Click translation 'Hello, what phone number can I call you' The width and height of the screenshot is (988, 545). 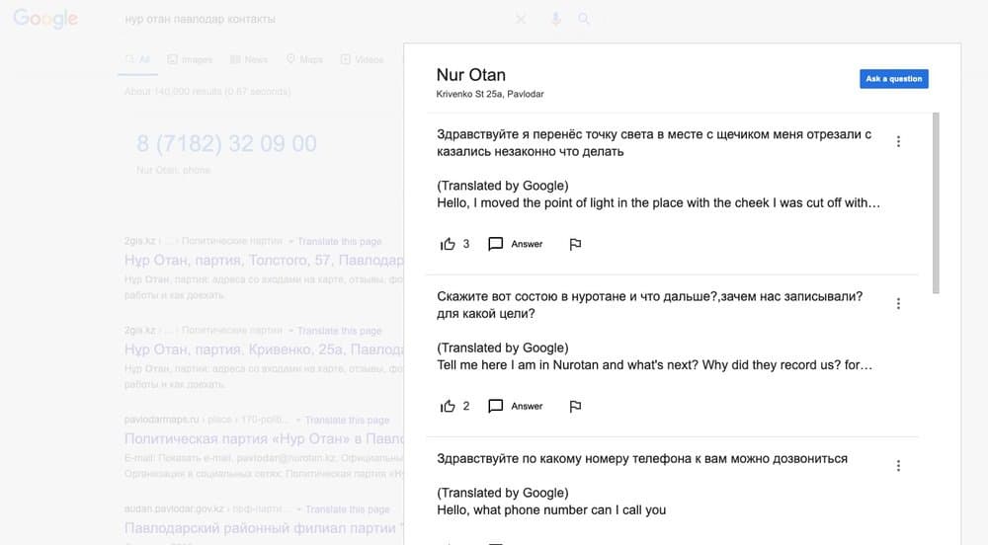point(551,510)
